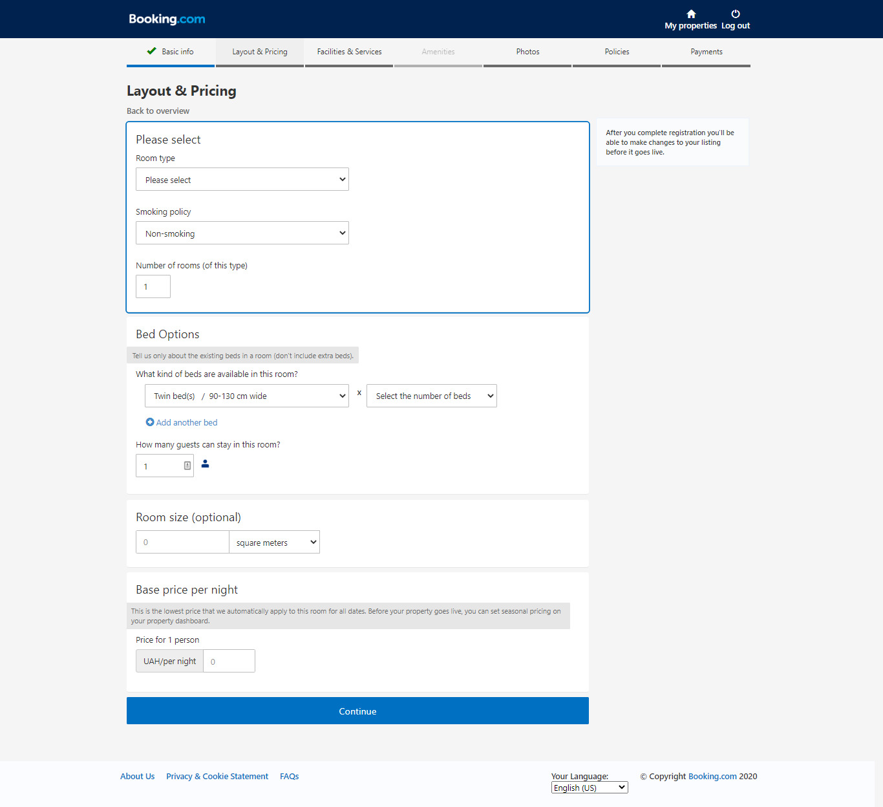Open the Policies tab
This screenshot has width=883, height=807.
616,52
